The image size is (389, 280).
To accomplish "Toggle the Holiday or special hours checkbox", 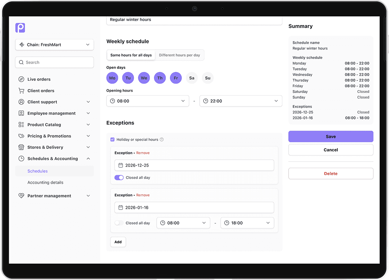I will [113, 140].
